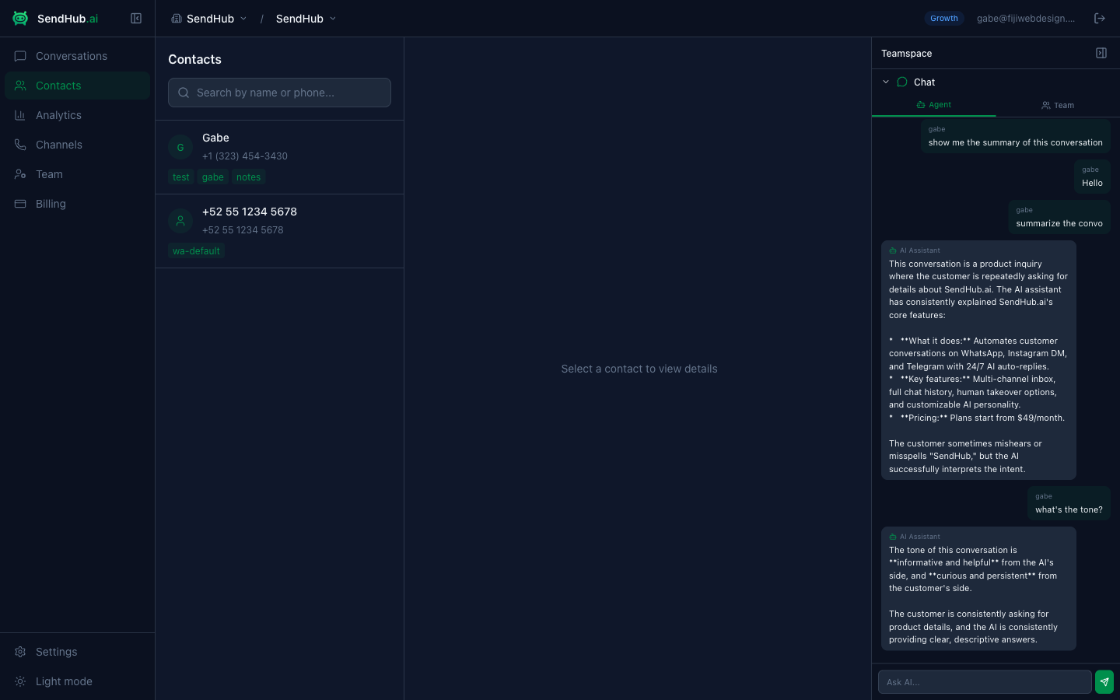Screen dimensions: 1120x700
Task: Click the green send message button
Action: (x=1104, y=682)
